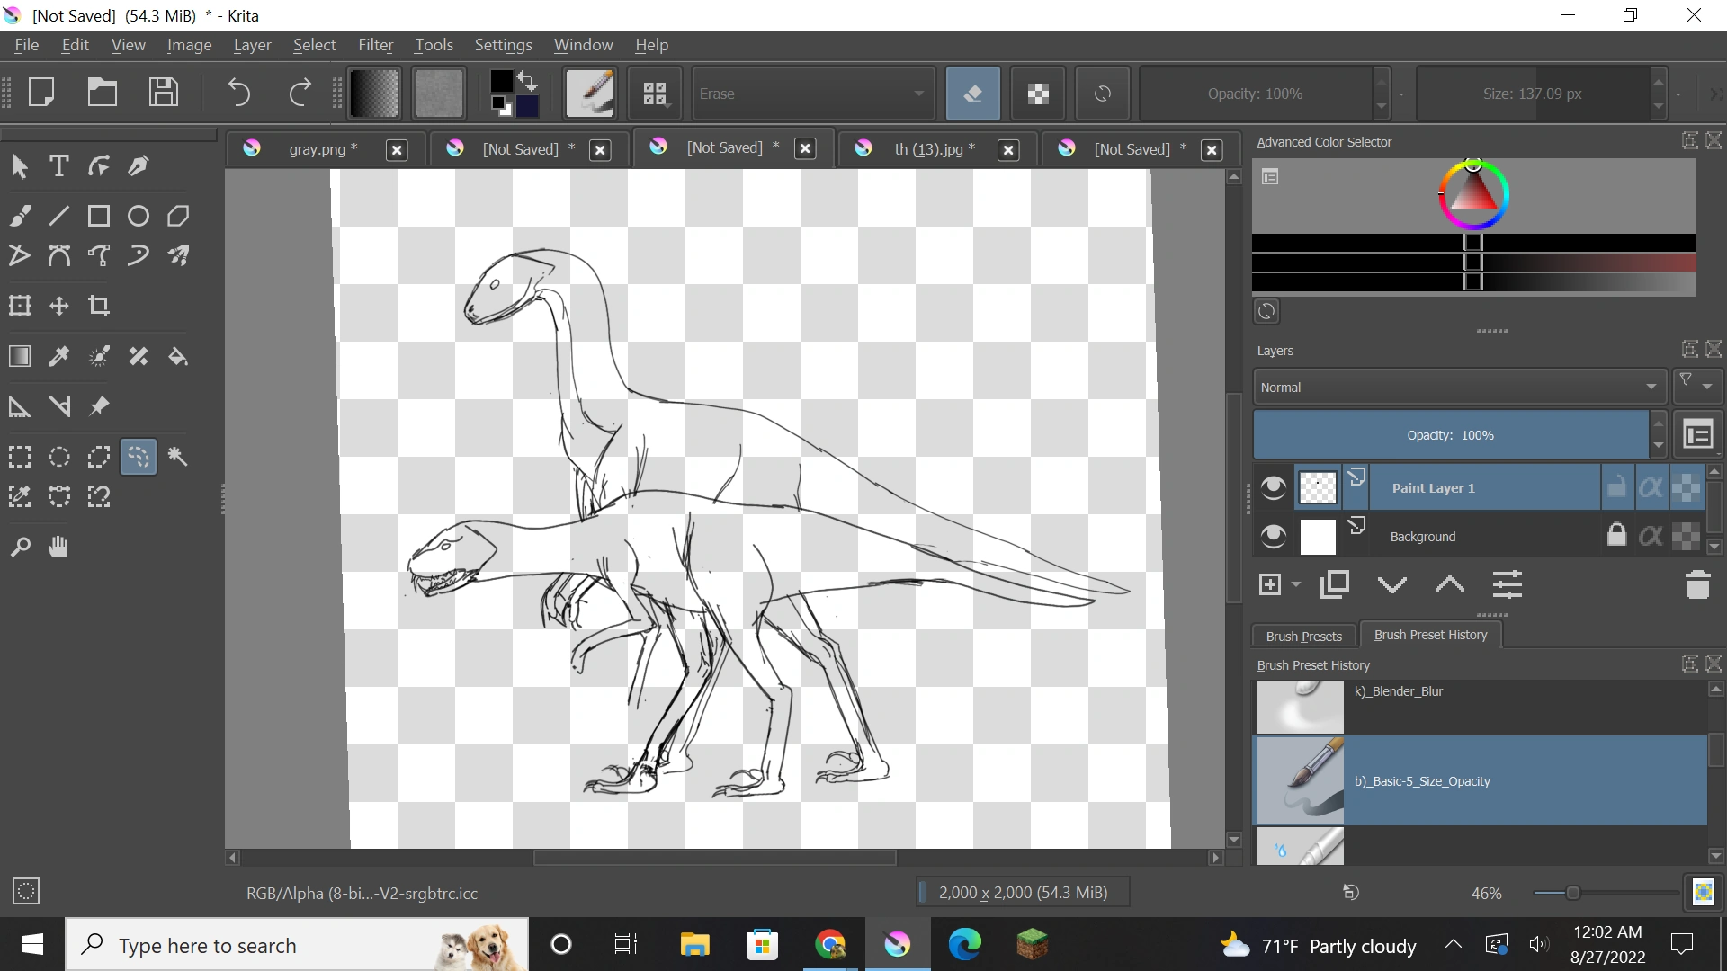Expand the add layer dropdown arrow

pyautogui.click(x=1296, y=584)
